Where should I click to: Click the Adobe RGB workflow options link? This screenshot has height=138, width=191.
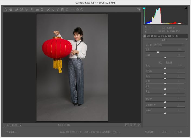[89, 132]
